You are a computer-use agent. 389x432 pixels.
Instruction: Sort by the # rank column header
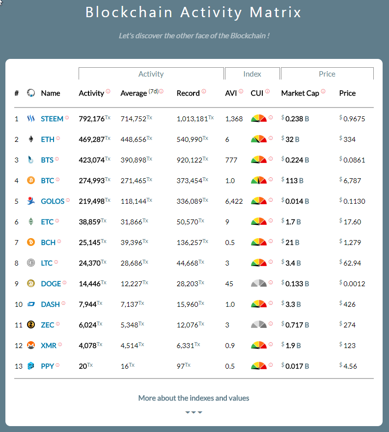point(17,93)
